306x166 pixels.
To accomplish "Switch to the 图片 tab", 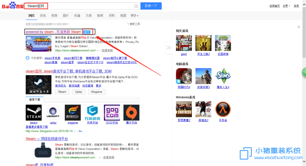I will [66, 16].
